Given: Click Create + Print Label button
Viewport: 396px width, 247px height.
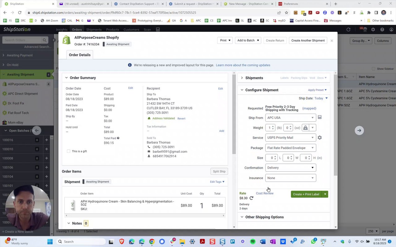Looking at the screenshot, I should coord(306,194).
